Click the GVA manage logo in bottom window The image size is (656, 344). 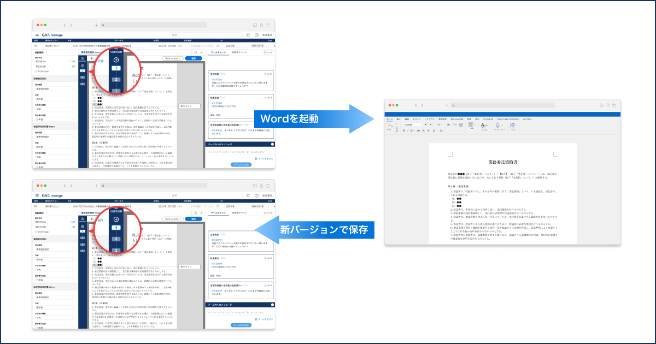[52, 195]
